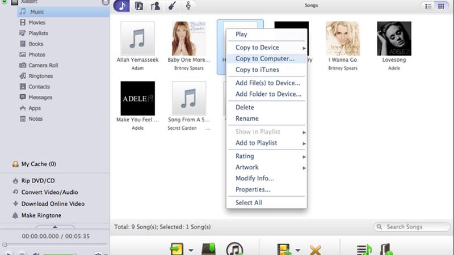Select the I Wanna Go album thumbnail
This screenshot has height=255, width=454.
point(343,39)
